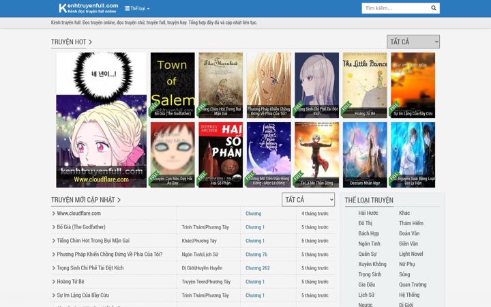Select Lịch Sử category in sidebar
Viewport: 491px width, 307px height.
tap(366, 295)
